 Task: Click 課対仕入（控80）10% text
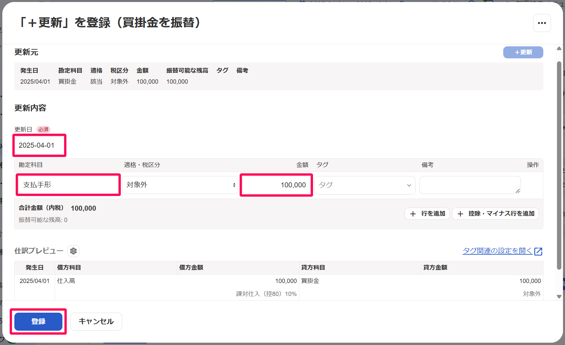(266, 294)
